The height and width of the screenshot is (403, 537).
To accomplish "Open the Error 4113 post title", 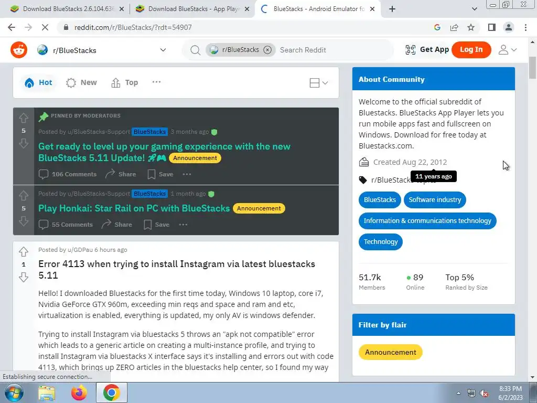I will point(177,269).
